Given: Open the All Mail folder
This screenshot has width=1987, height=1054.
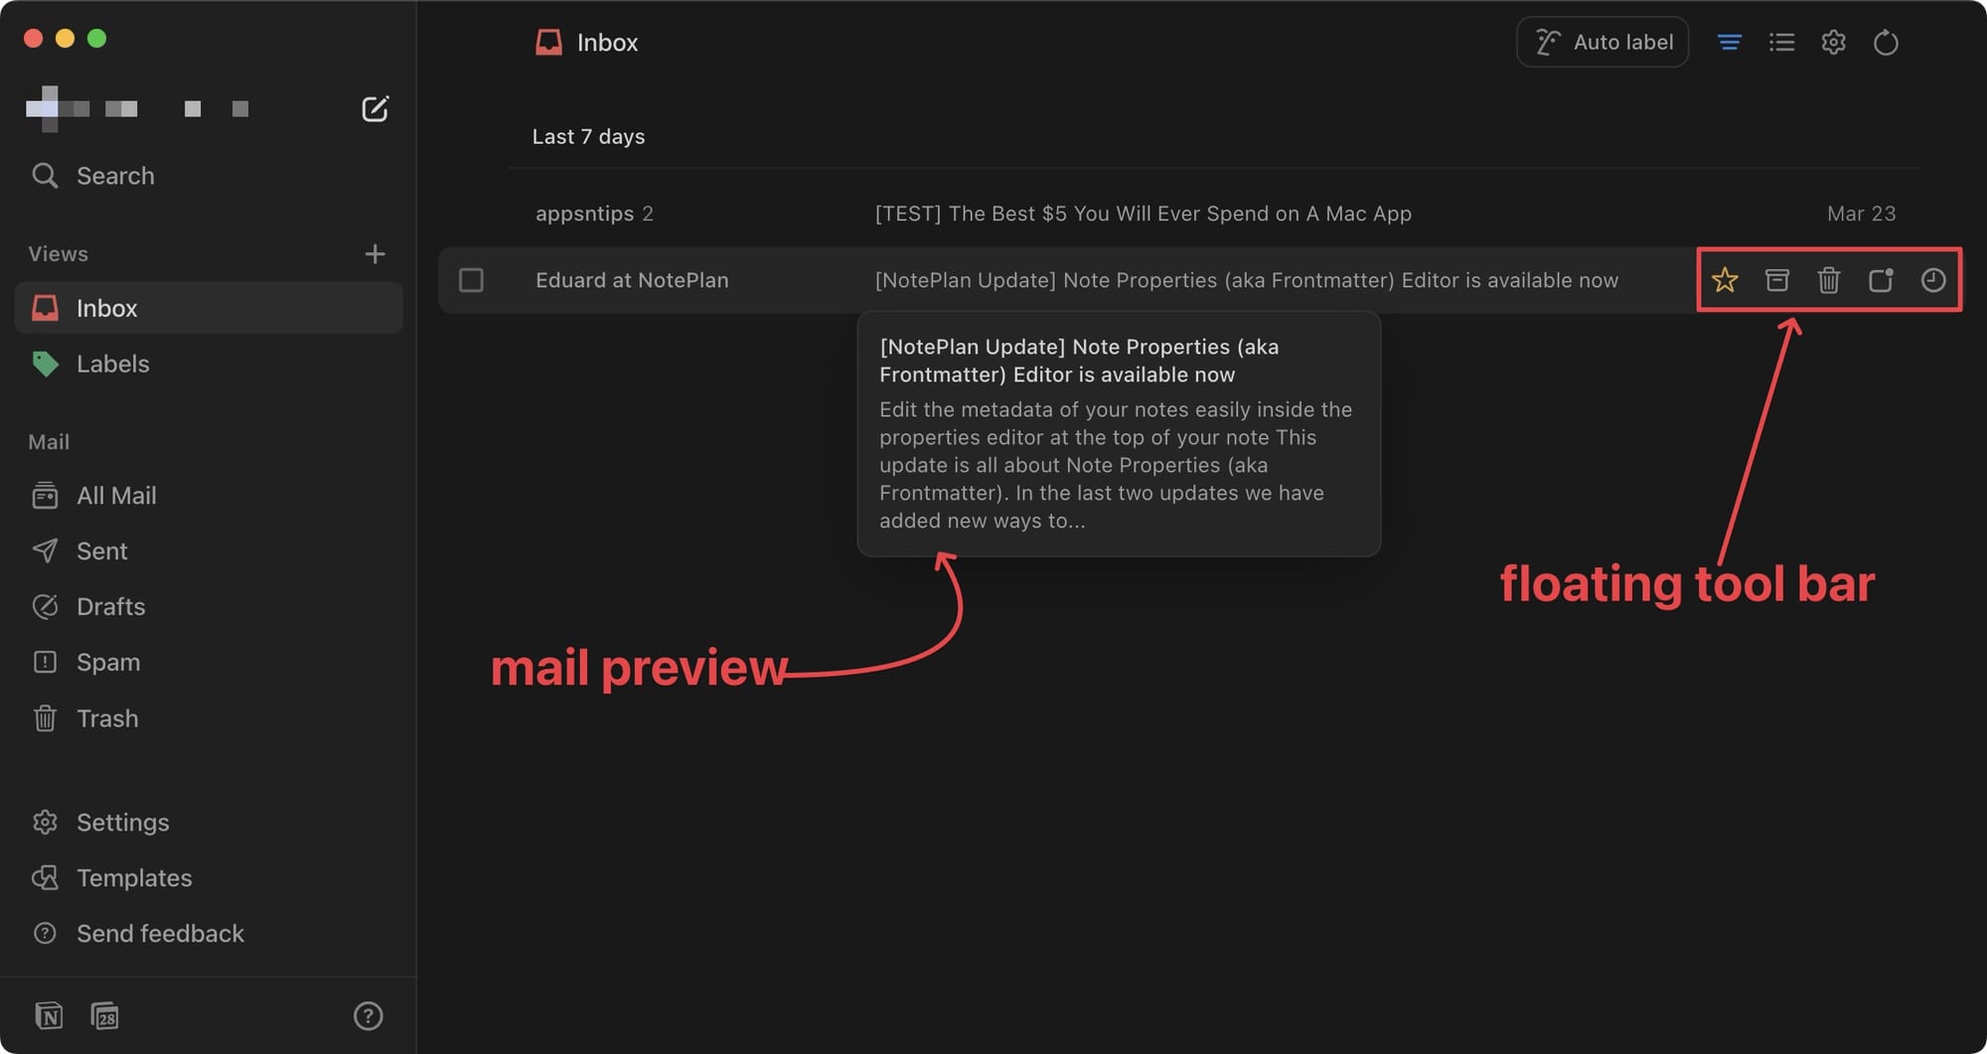Looking at the screenshot, I should 209,495.
